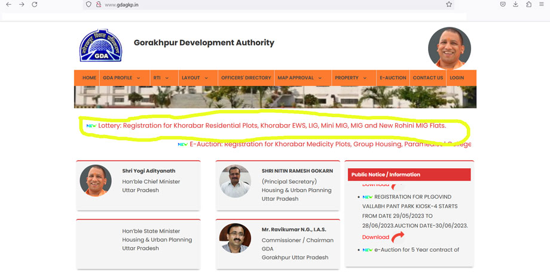Viewport: 550px width, 272px height.
Task: Go forward with the browser forward arrow
Action: pyautogui.click(x=22, y=5)
